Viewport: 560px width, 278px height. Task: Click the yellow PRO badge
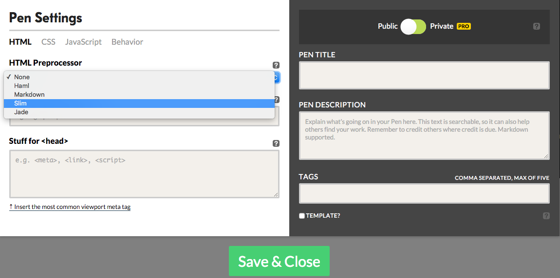[464, 26]
